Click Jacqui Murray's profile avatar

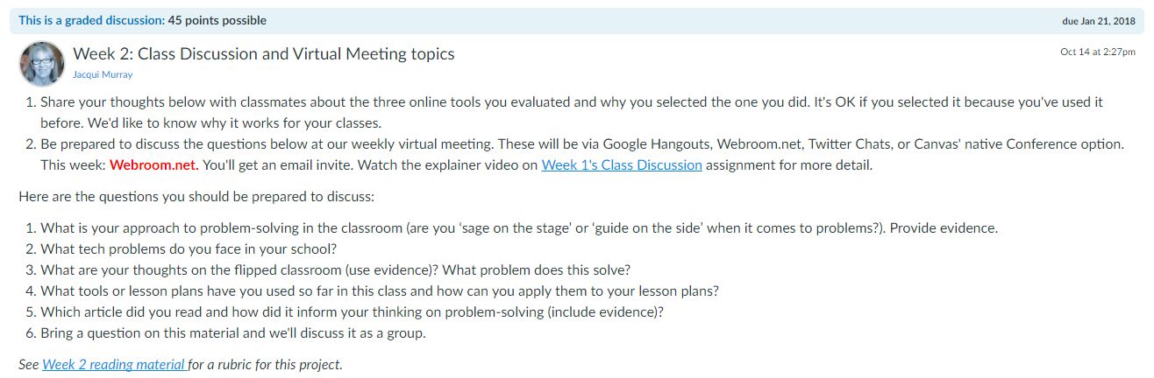tap(42, 64)
